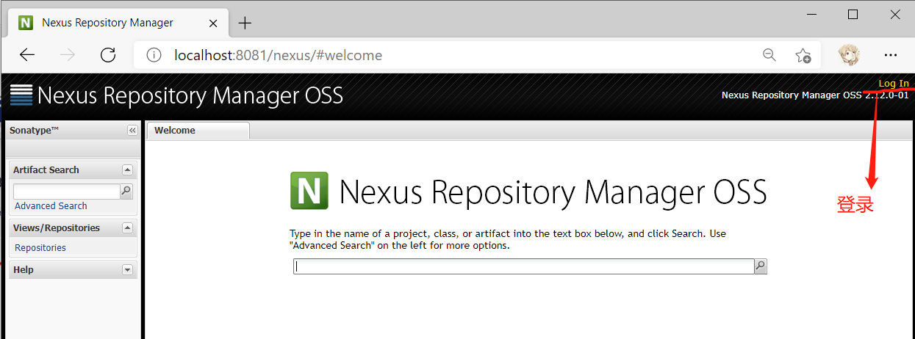Screen dimensions: 915x339
Task: Expand the Help section
Action: click(x=127, y=269)
